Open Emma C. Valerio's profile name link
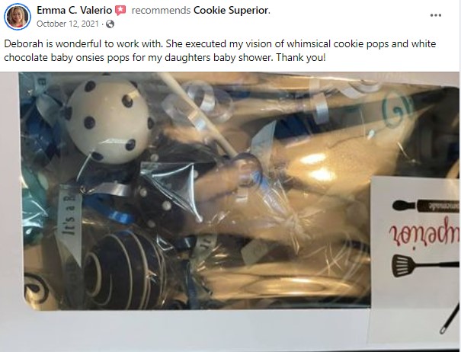 [x=75, y=11]
